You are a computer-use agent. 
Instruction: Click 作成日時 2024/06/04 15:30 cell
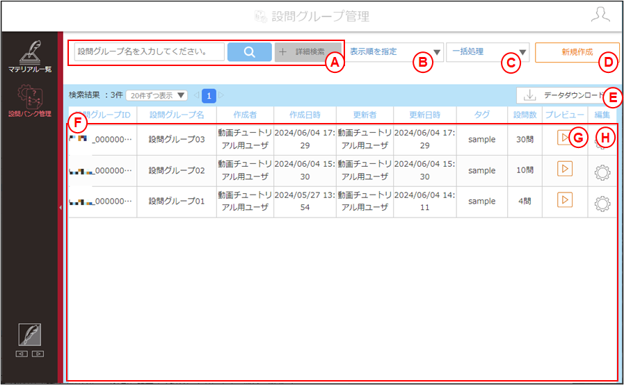tap(305, 171)
